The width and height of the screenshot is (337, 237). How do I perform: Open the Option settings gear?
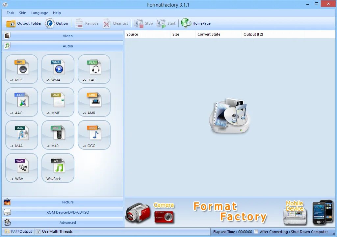(57, 23)
